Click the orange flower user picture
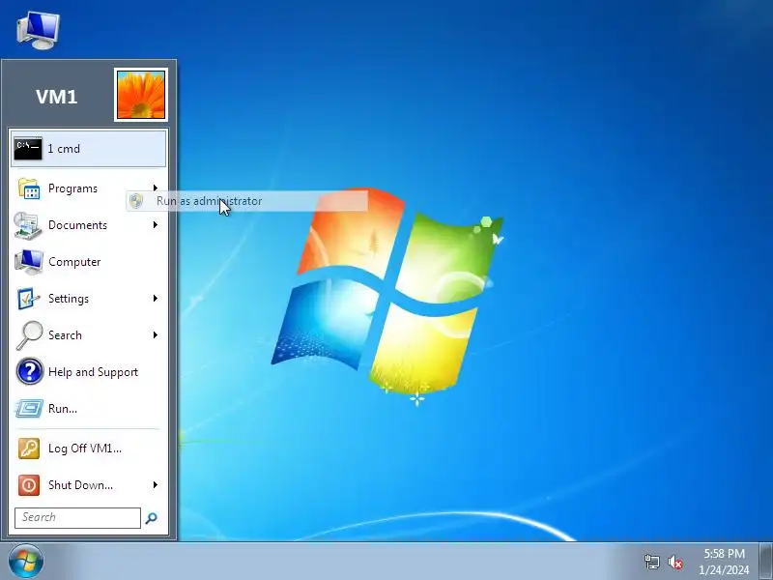 [141, 95]
